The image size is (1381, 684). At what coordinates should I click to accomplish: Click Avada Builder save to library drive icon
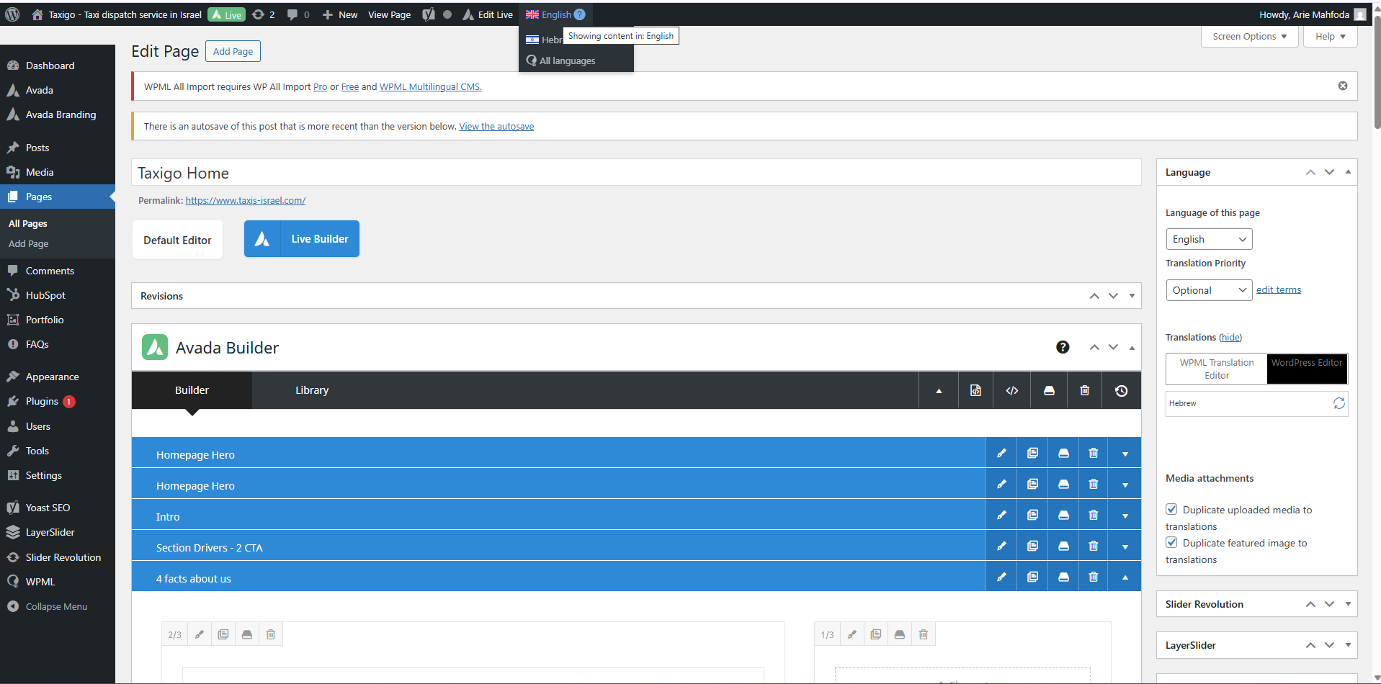click(1049, 390)
